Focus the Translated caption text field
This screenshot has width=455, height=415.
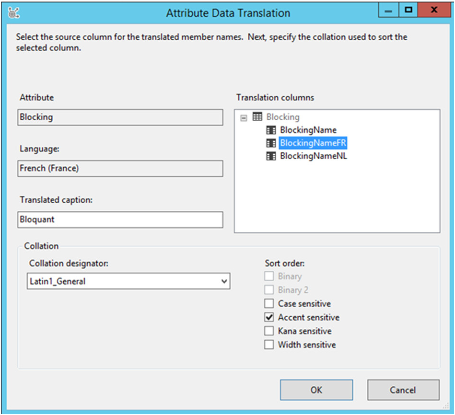(120, 220)
